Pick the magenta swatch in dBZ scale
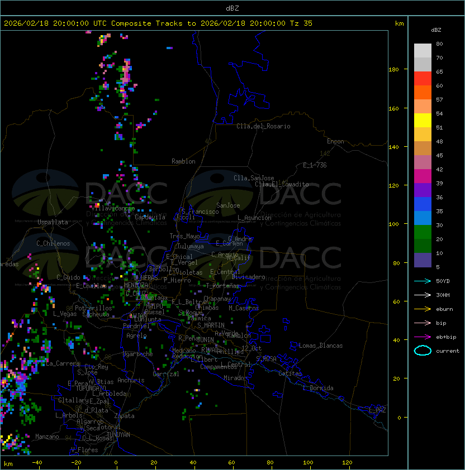 tap(423, 176)
